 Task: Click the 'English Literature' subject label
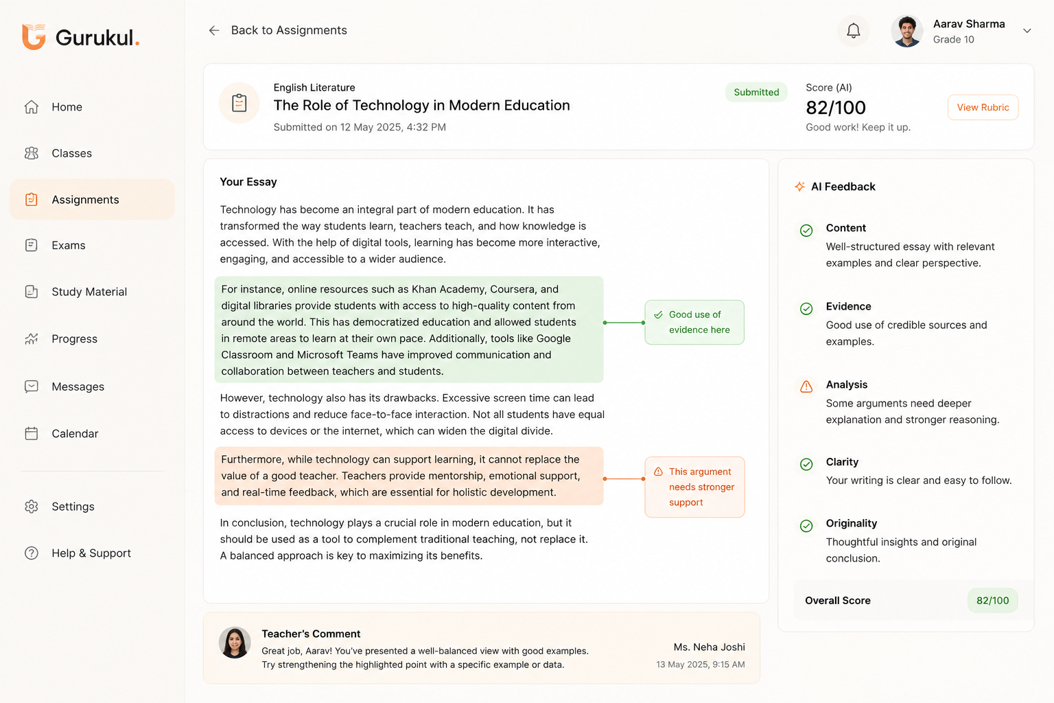click(x=314, y=88)
